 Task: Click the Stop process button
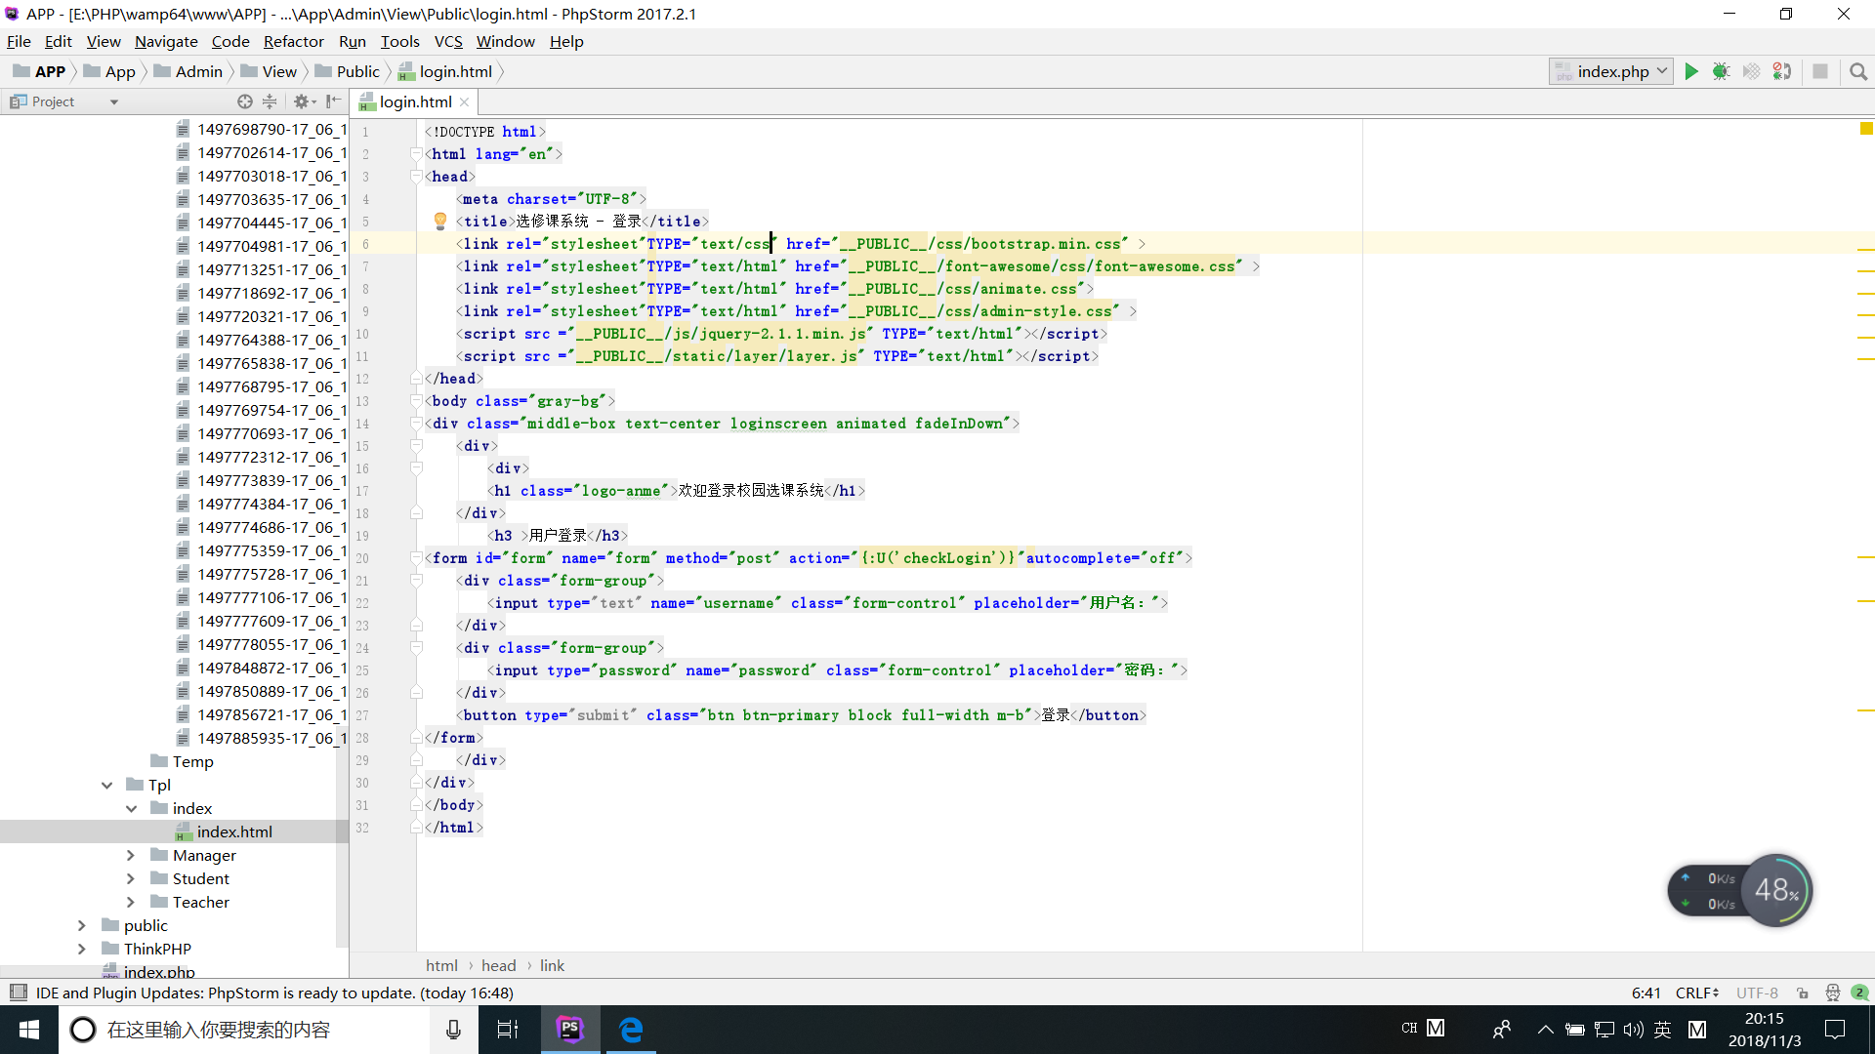pyautogui.click(x=1820, y=71)
